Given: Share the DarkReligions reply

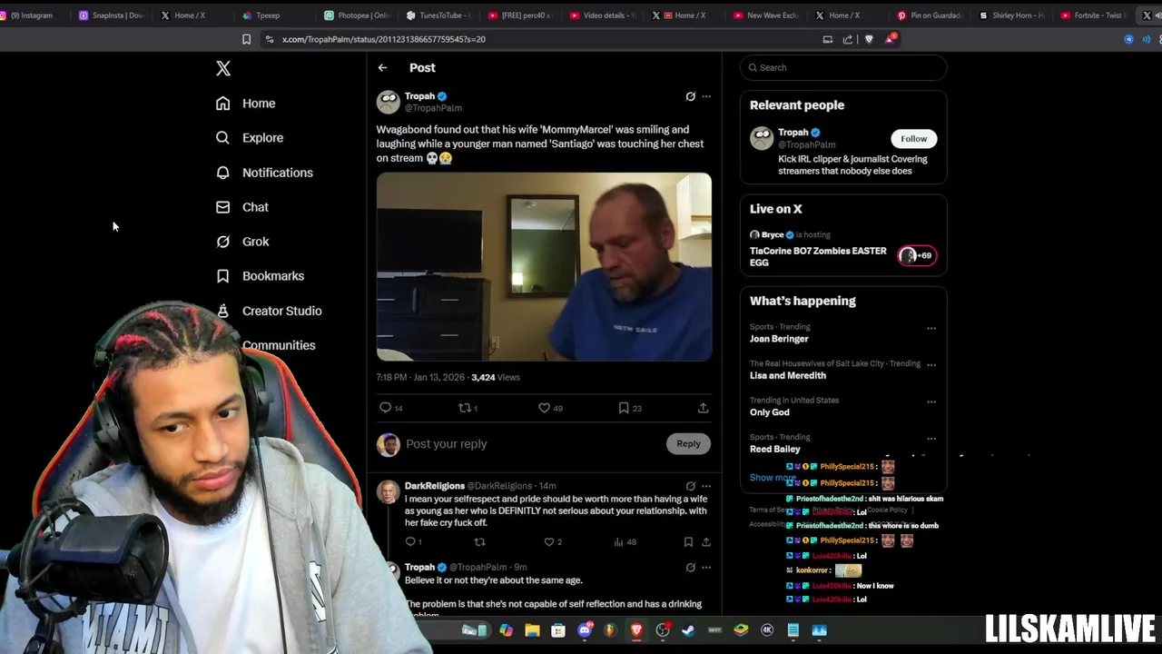Looking at the screenshot, I should click(x=705, y=542).
